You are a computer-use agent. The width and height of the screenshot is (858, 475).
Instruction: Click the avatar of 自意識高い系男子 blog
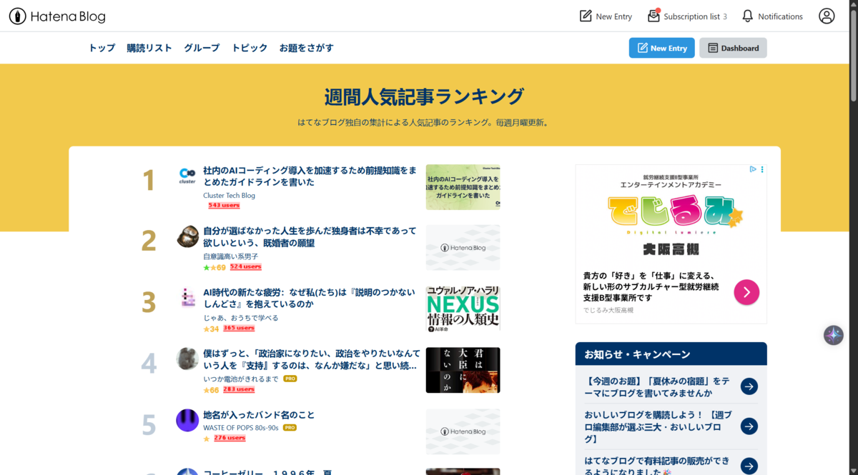[187, 236]
